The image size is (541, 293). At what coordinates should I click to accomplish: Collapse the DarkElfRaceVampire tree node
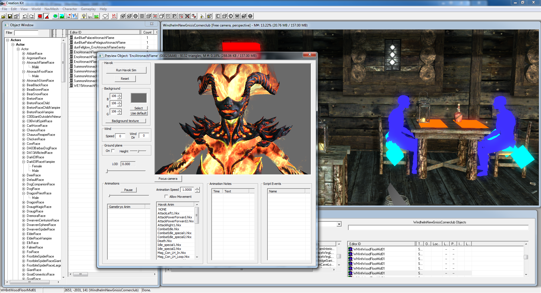coord(24,162)
